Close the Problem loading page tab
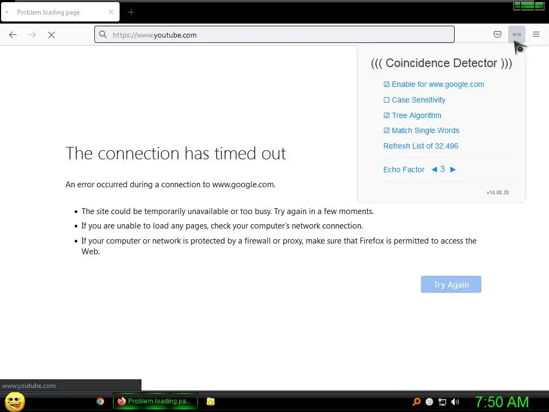The width and height of the screenshot is (549, 412). click(x=111, y=12)
